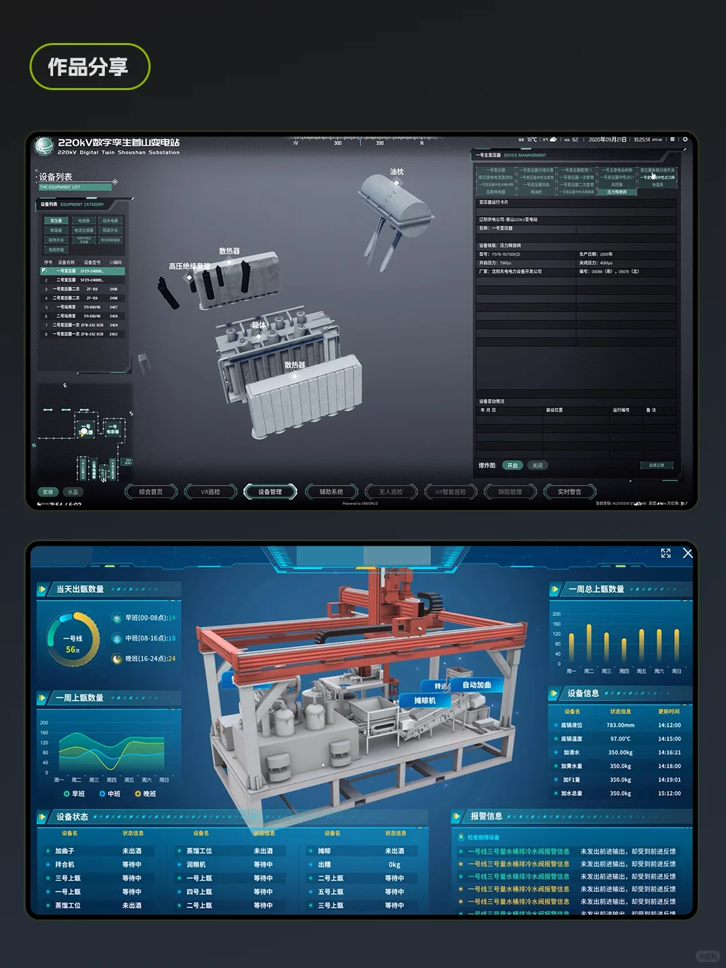
Task: Open the VR巡检 navigation tab
Action: [210, 492]
